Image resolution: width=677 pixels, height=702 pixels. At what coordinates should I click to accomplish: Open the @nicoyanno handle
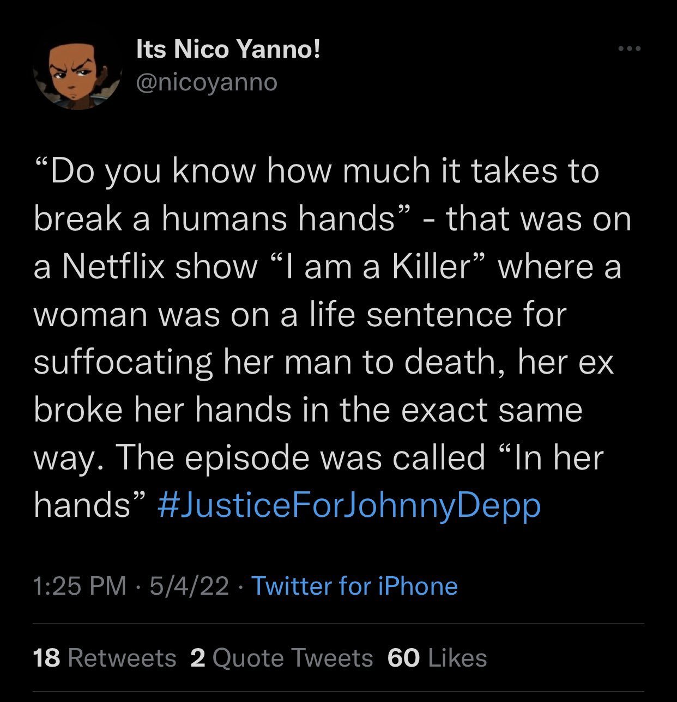point(206,83)
